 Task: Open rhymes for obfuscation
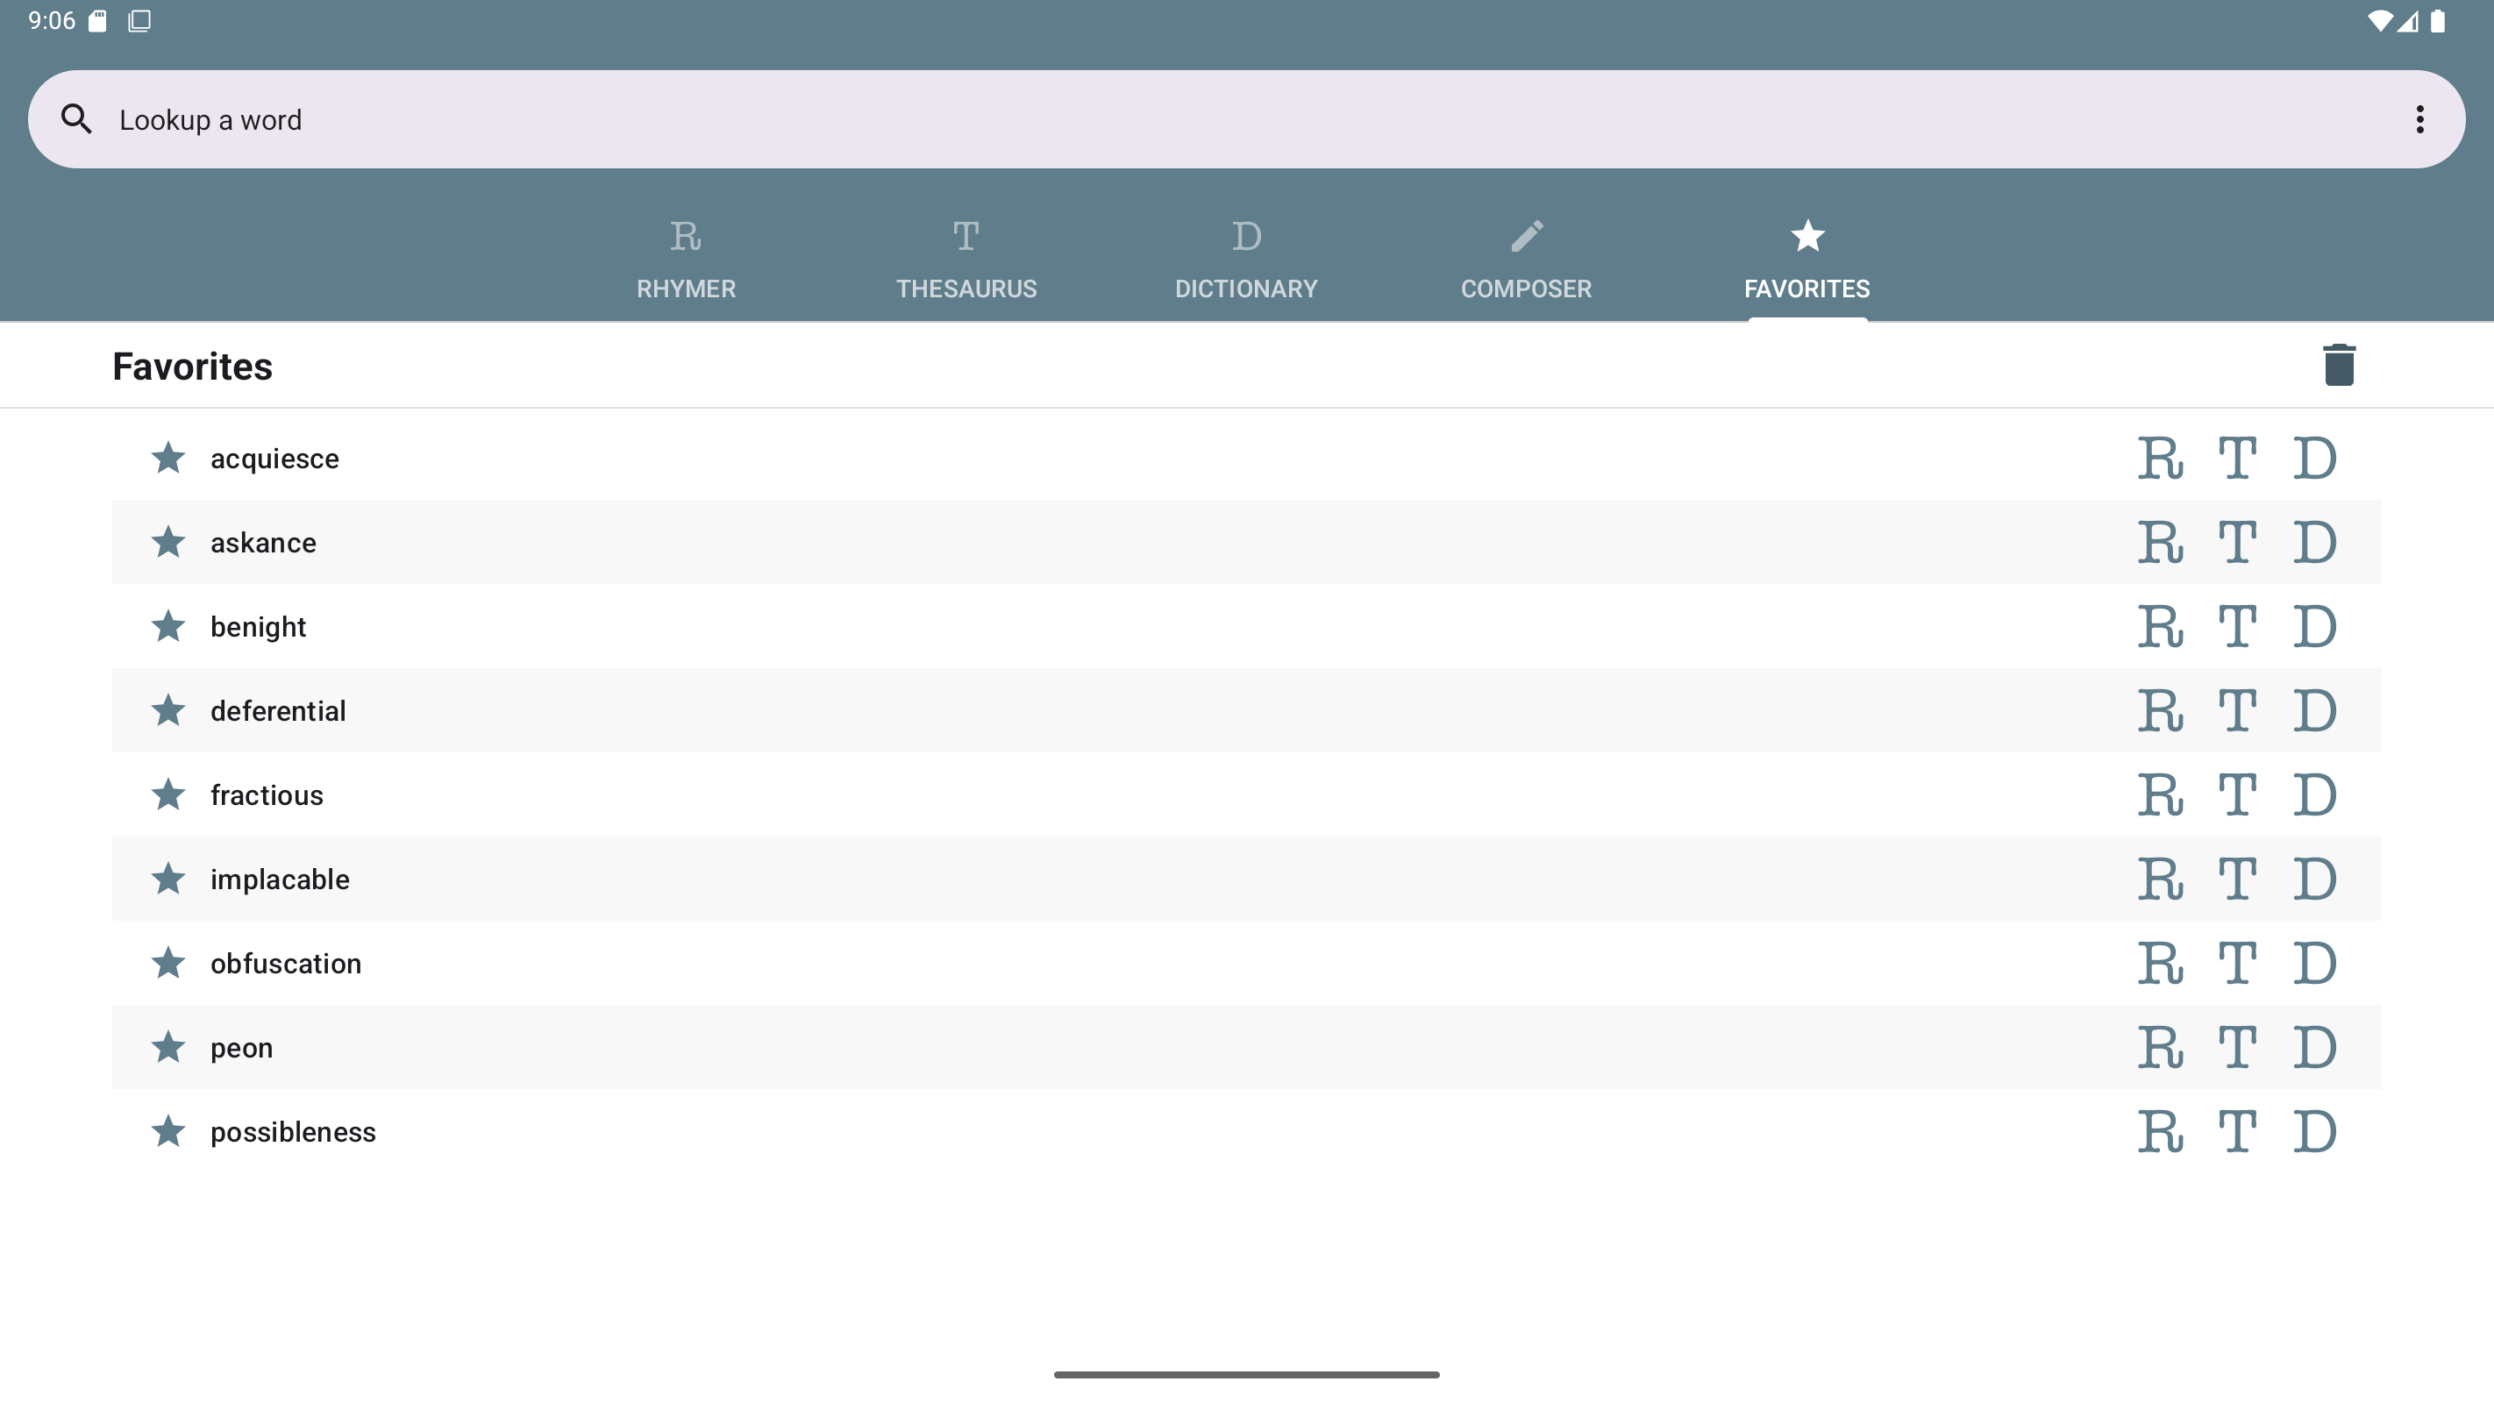pos(2160,964)
